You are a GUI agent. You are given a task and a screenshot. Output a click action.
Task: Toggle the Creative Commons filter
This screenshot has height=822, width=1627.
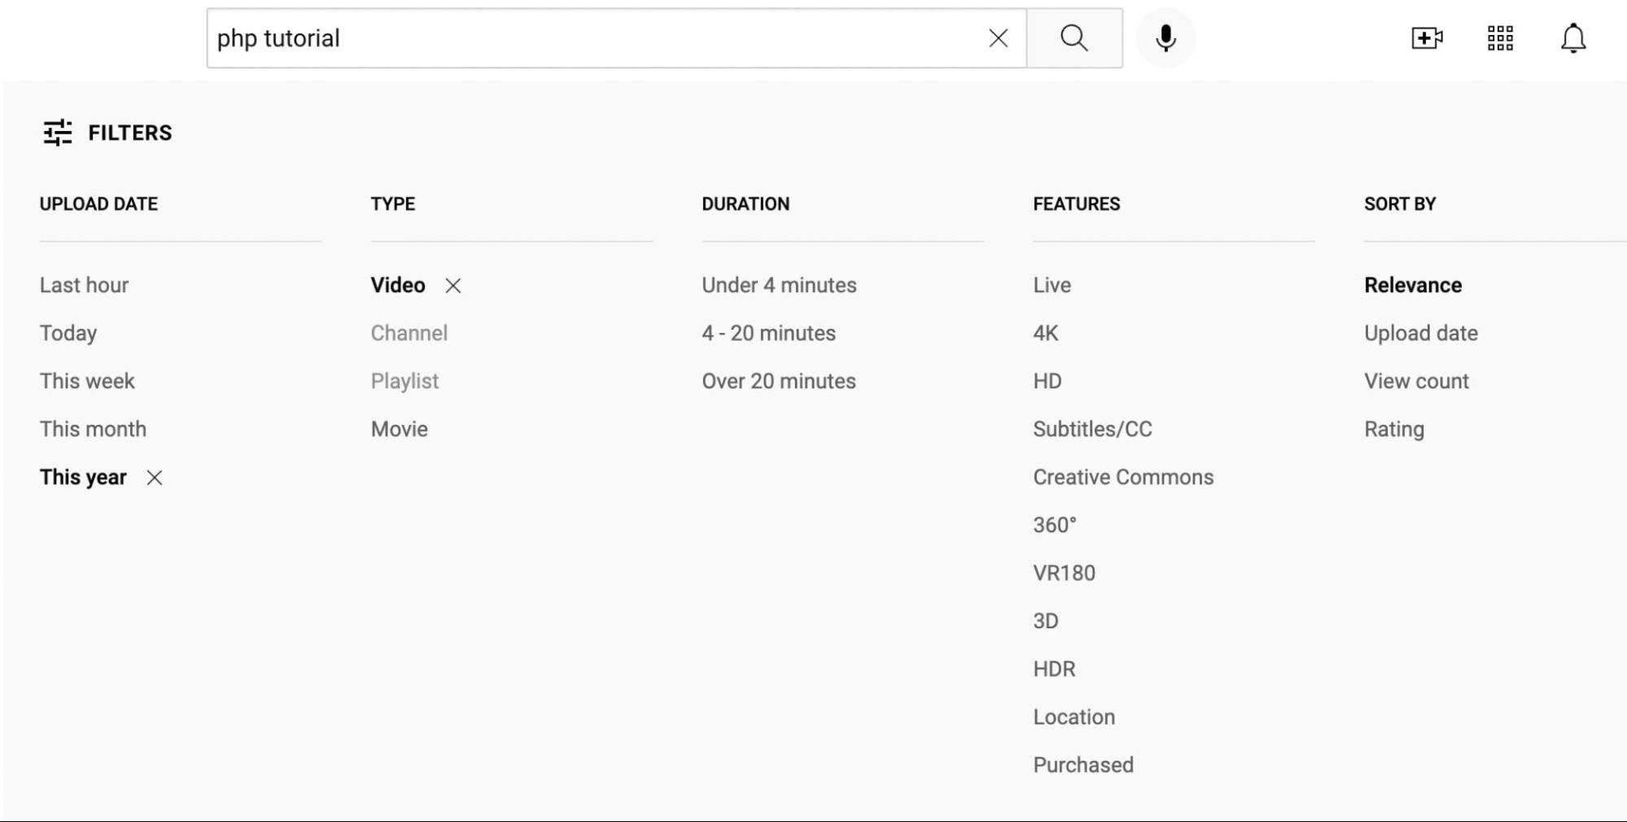1122,477
